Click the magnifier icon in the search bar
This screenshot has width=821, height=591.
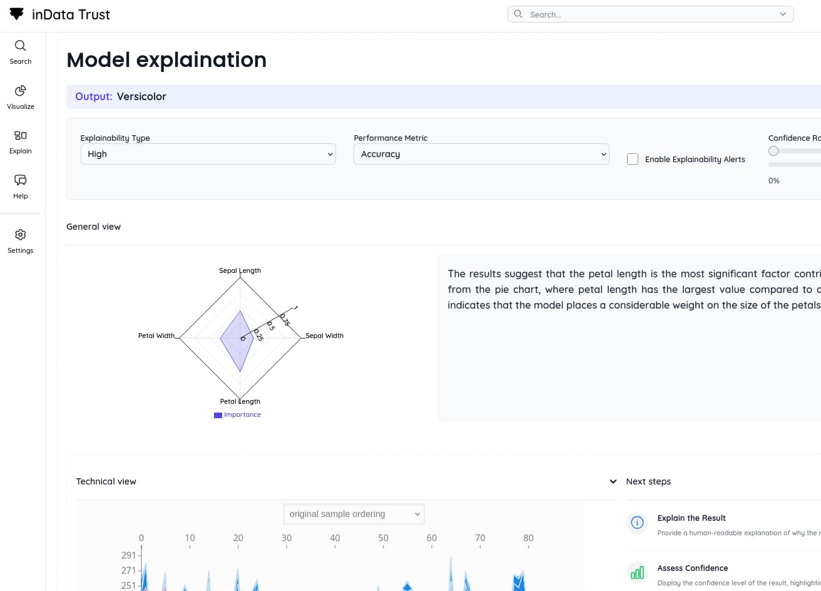click(x=518, y=14)
